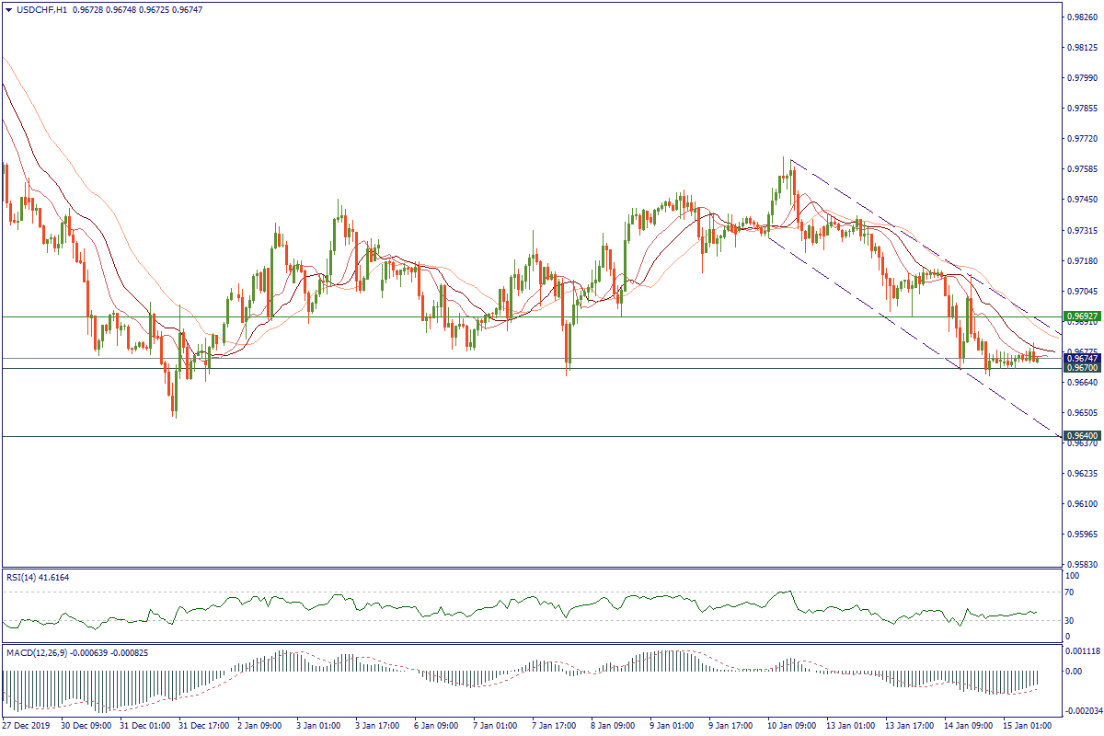Click the 0.97720 price axis value
This screenshot has height=736, width=1104.
click(x=1081, y=138)
